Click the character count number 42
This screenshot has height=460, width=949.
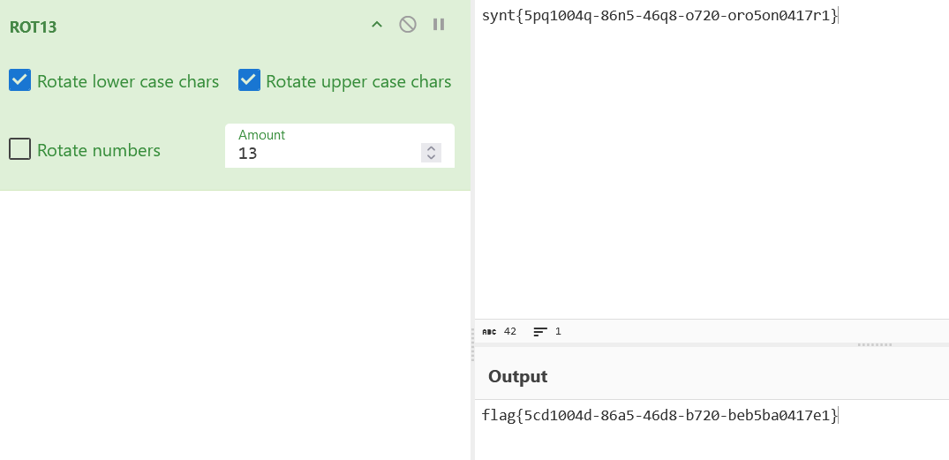click(510, 332)
